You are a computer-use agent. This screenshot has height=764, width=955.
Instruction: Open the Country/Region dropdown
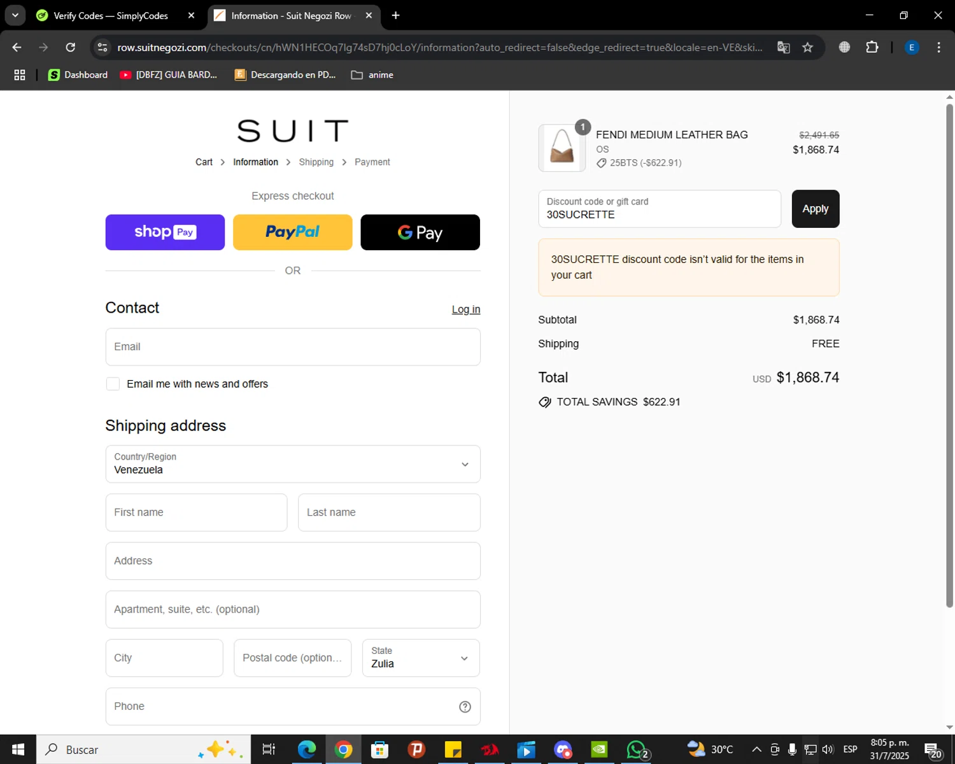click(x=293, y=464)
